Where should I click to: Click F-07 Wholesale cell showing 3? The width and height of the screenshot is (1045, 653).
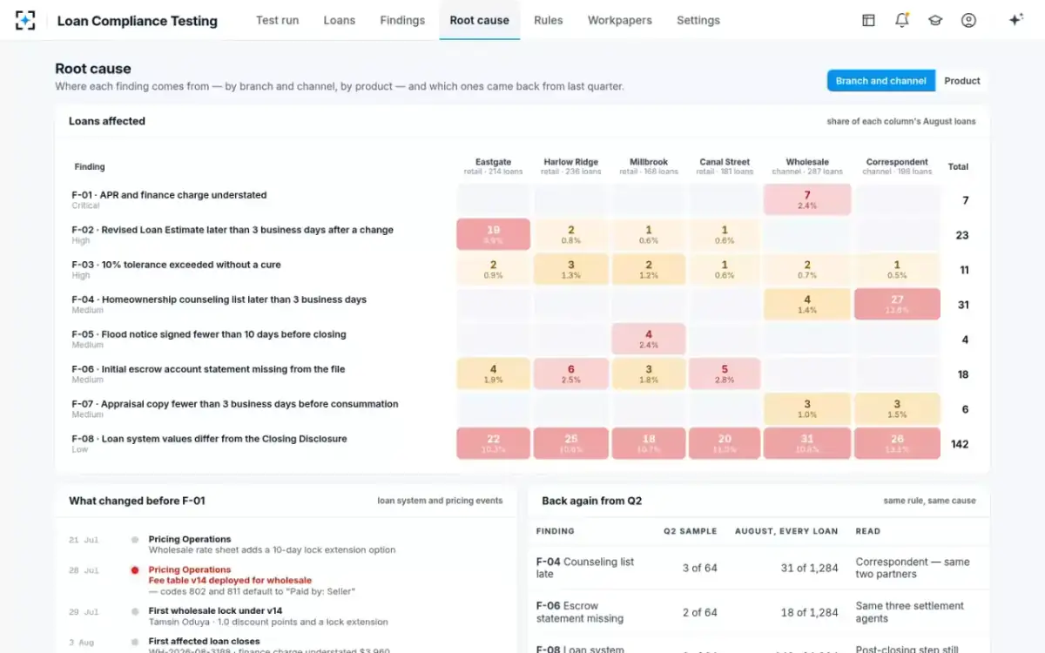click(807, 409)
